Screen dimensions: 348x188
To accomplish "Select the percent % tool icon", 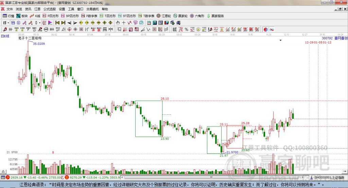I will [187, 30].
